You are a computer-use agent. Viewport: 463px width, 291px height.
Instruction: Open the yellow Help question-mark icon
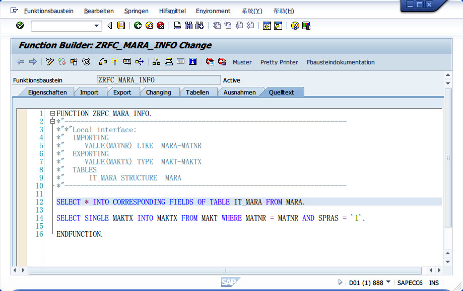coord(295,26)
